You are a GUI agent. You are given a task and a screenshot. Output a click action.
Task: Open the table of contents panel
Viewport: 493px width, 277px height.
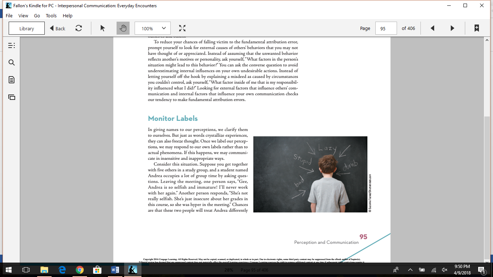point(11,45)
